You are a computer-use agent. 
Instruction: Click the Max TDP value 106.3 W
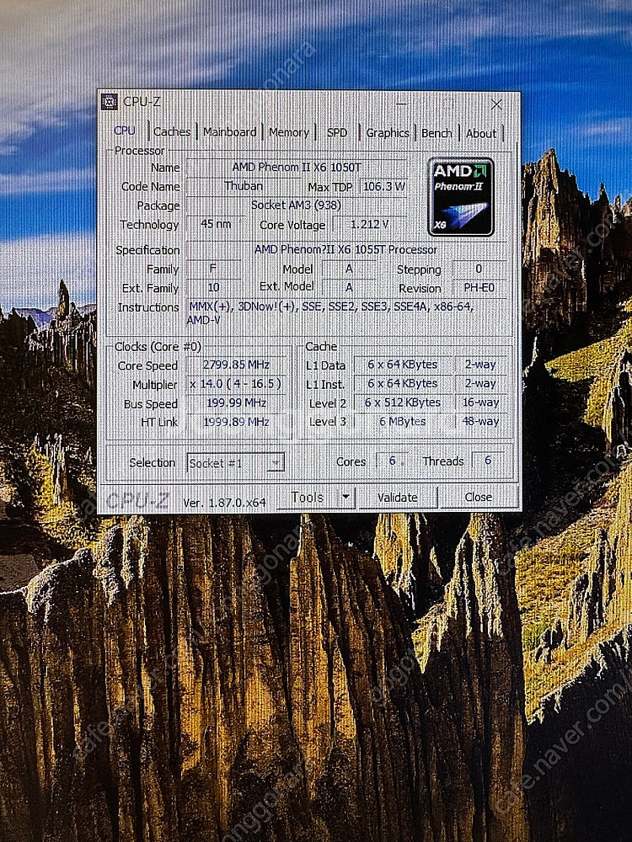(383, 187)
